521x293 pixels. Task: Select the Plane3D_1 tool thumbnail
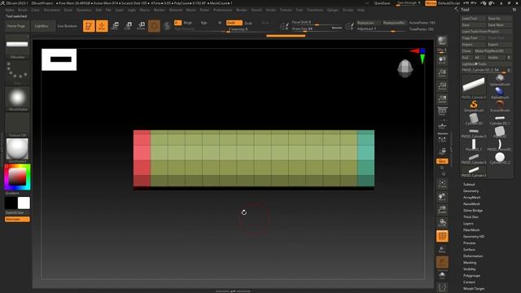474,145
